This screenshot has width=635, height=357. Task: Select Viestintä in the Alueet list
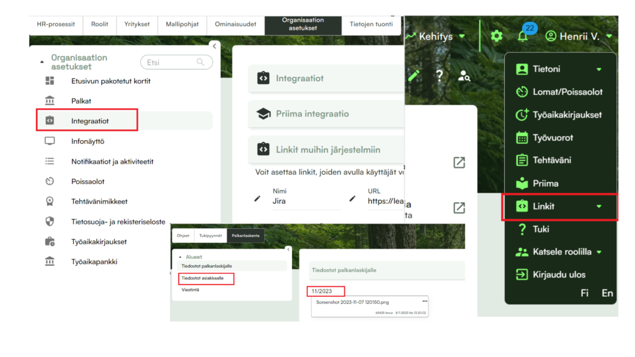coord(190,290)
